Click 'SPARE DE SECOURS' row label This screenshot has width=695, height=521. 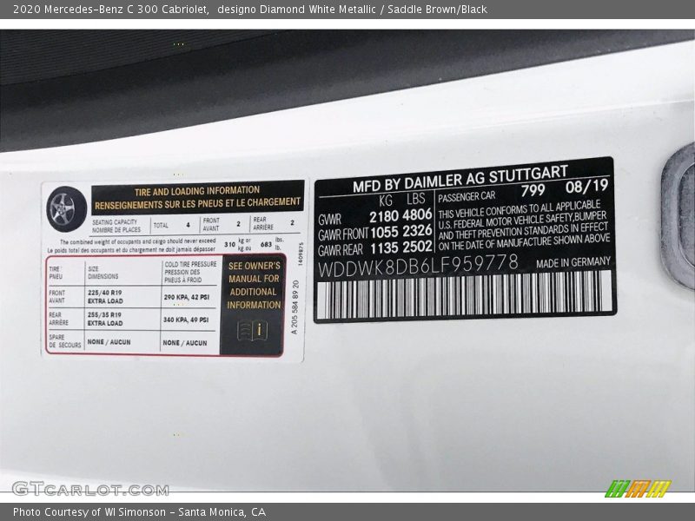tap(65, 341)
